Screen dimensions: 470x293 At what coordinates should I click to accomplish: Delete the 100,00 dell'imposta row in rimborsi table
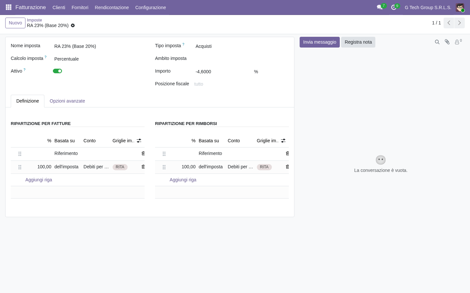[x=287, y=167]
